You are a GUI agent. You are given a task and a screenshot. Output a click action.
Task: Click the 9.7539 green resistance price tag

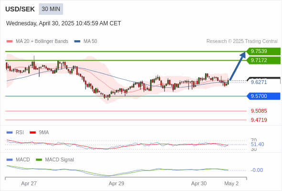click(263, 51)
